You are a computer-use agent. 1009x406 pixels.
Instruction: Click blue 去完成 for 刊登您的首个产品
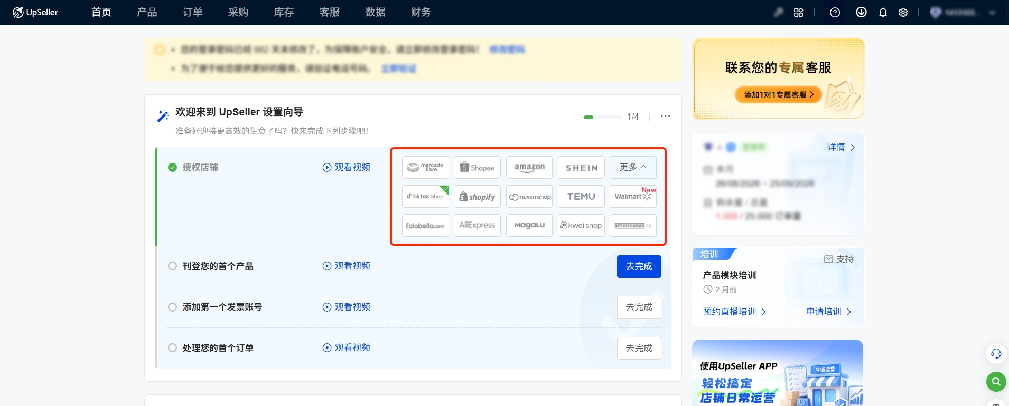point(639,266)
